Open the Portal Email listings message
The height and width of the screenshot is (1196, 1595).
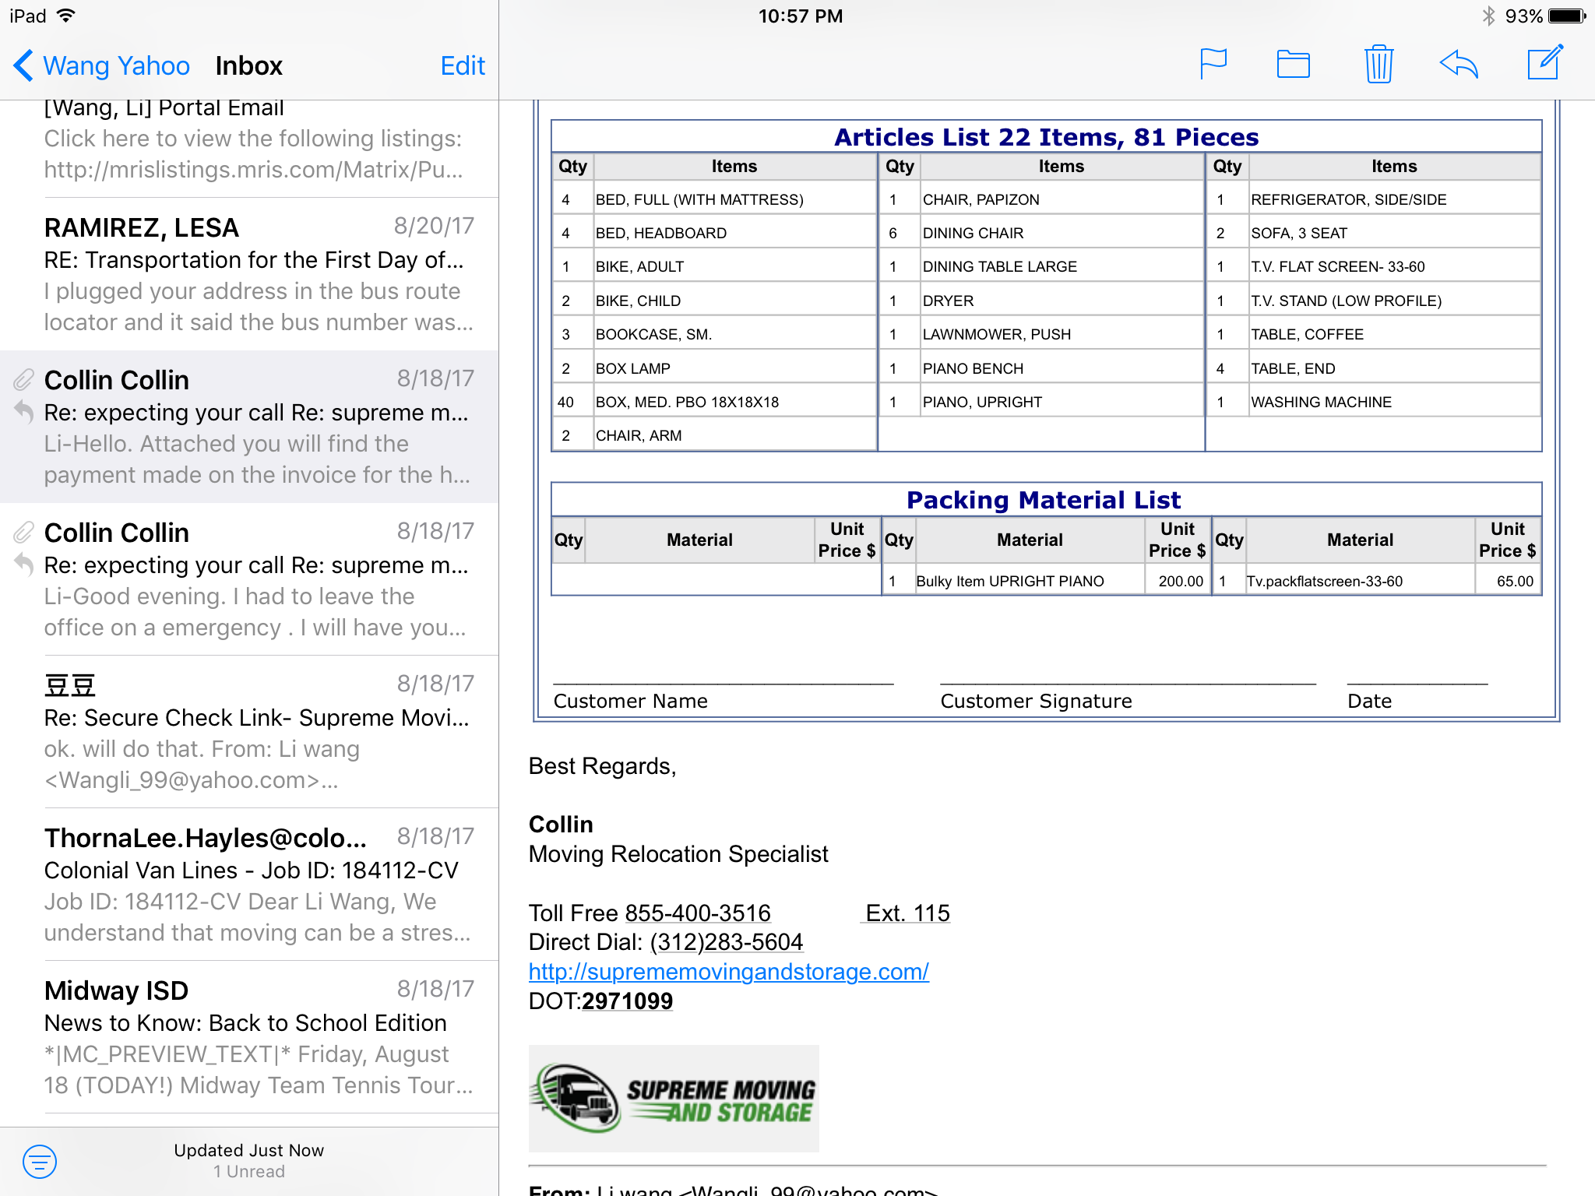coord(249,148)
